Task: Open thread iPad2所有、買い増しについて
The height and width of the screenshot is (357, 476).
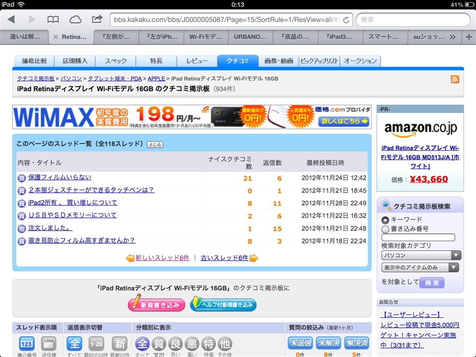Action: click(73, 203)
